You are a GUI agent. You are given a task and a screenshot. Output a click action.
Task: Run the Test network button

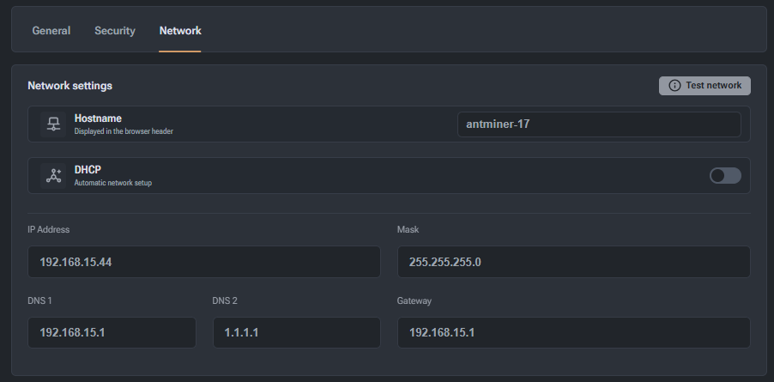pyautogui.click(x=704, y=85)
